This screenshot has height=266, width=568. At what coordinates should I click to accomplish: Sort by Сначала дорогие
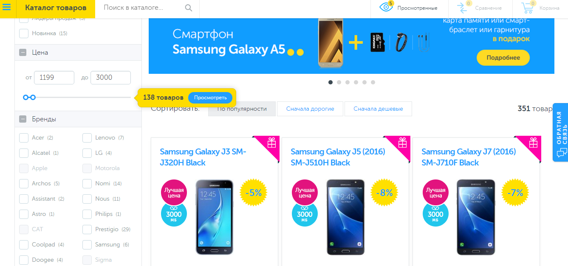(x=310, y=109)
